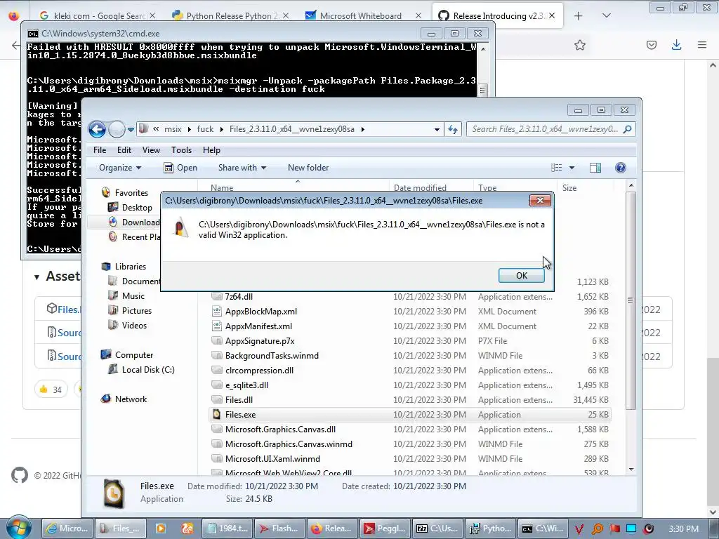Go back in the Explorer window
719x539 pixels.
pos(97,129)
